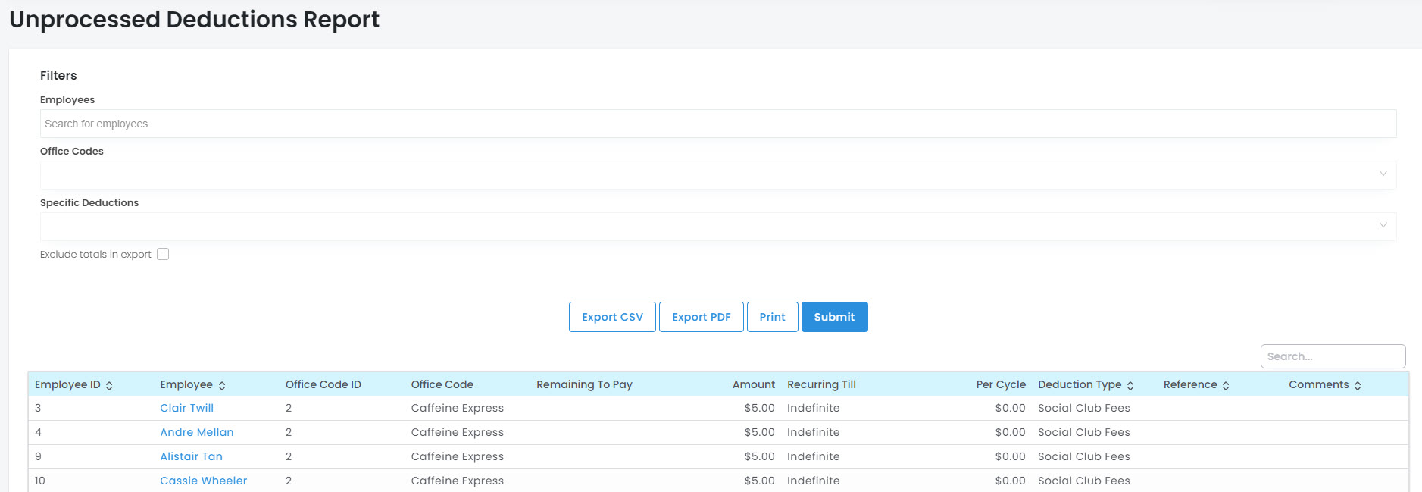Click sort icon beside Reference header

pos(1226,386)
